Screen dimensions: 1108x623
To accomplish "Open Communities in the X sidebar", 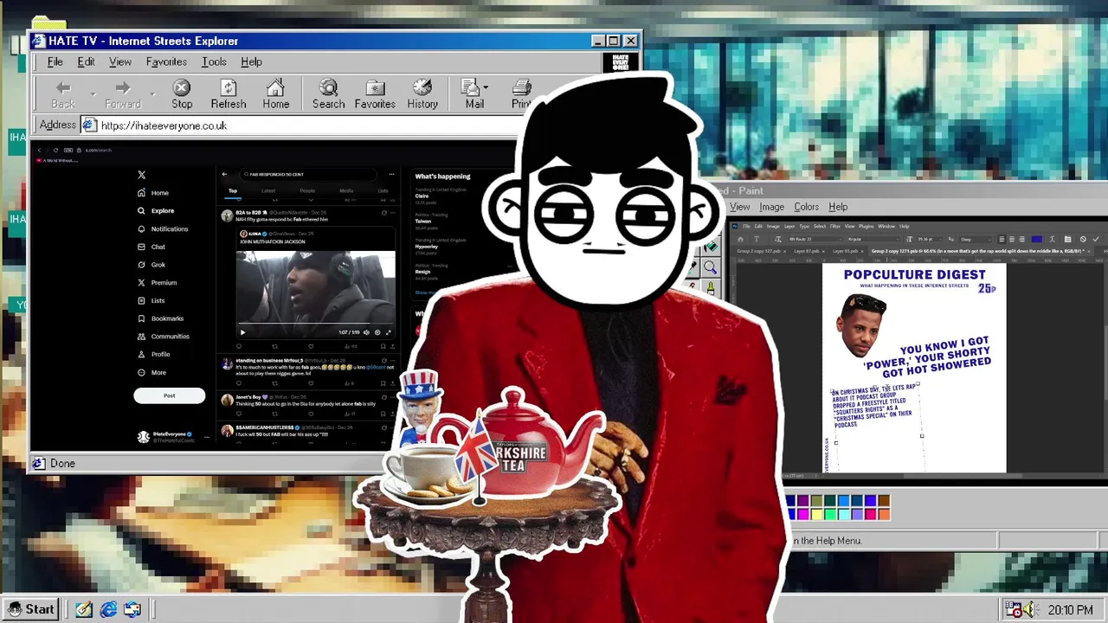I will (163, 336).
